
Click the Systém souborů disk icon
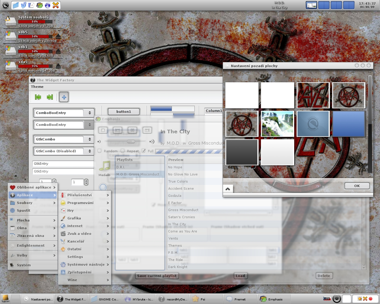click(10, 21)
